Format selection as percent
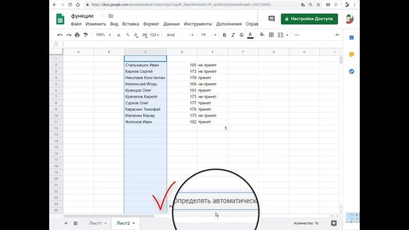This screenshot has height=230, width=409. click(x=128, y=35)
